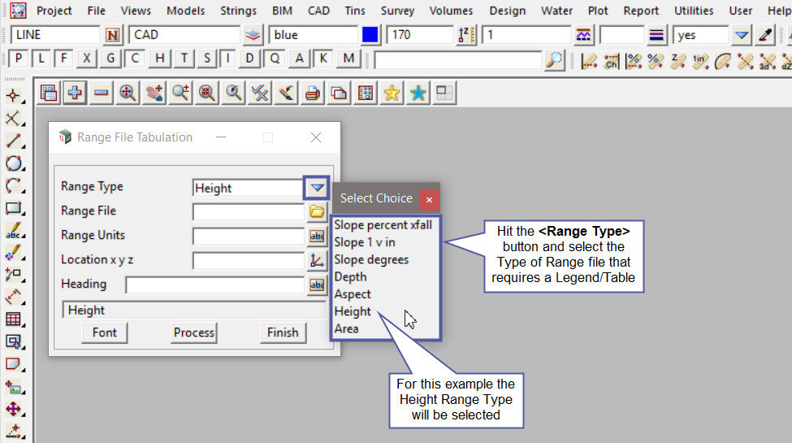The image size is (792, 443).
Task: Choose 'Depth' in Select Choice list
Action: (350, 277)
